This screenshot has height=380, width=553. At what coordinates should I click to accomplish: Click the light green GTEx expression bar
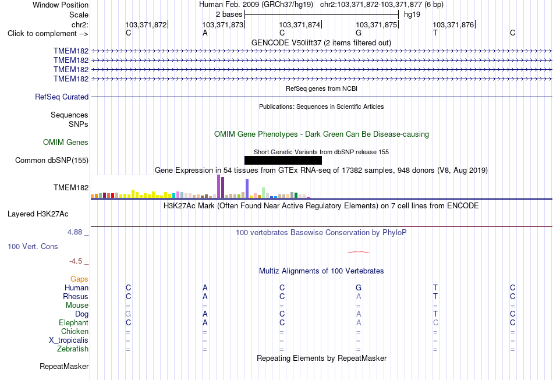tap(264, 193)
